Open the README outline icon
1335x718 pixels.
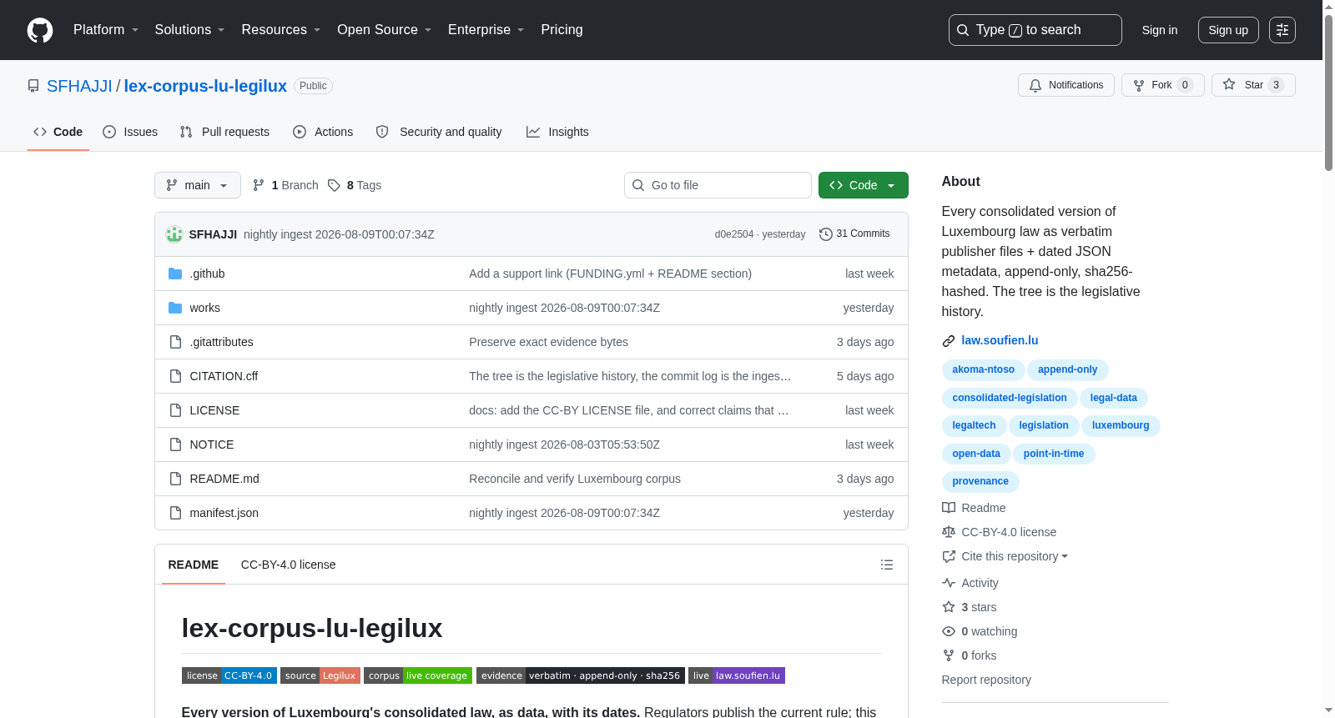pos(887,565)
